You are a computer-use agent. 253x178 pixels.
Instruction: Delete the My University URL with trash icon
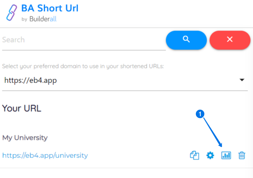242,156
